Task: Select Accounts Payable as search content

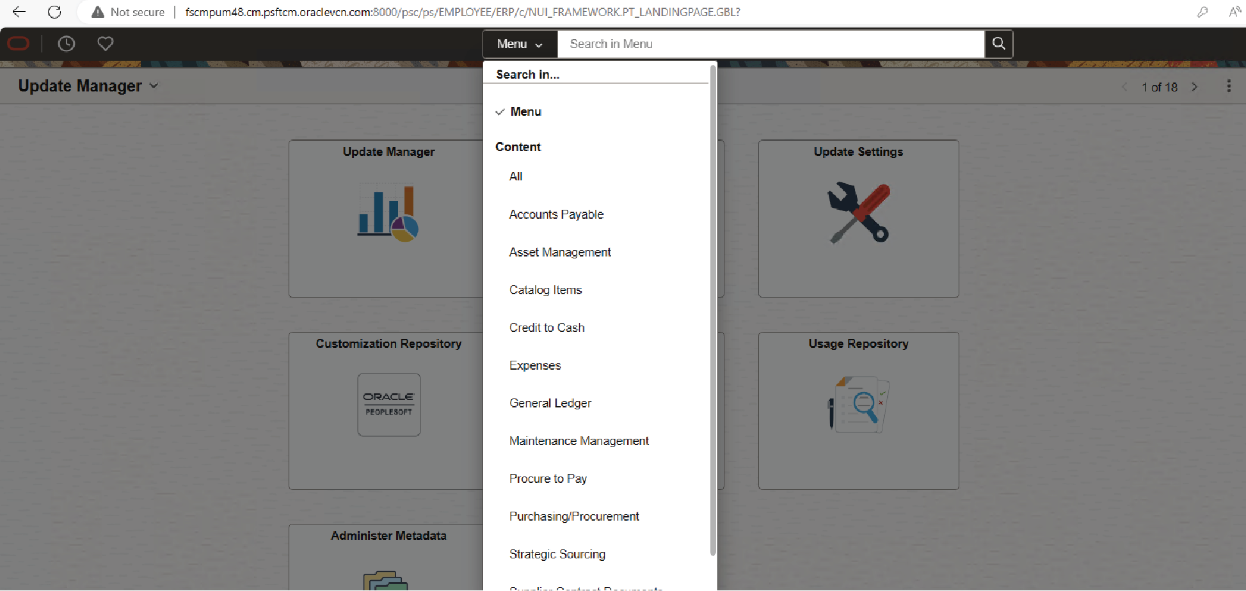Action: click(556, 214)
